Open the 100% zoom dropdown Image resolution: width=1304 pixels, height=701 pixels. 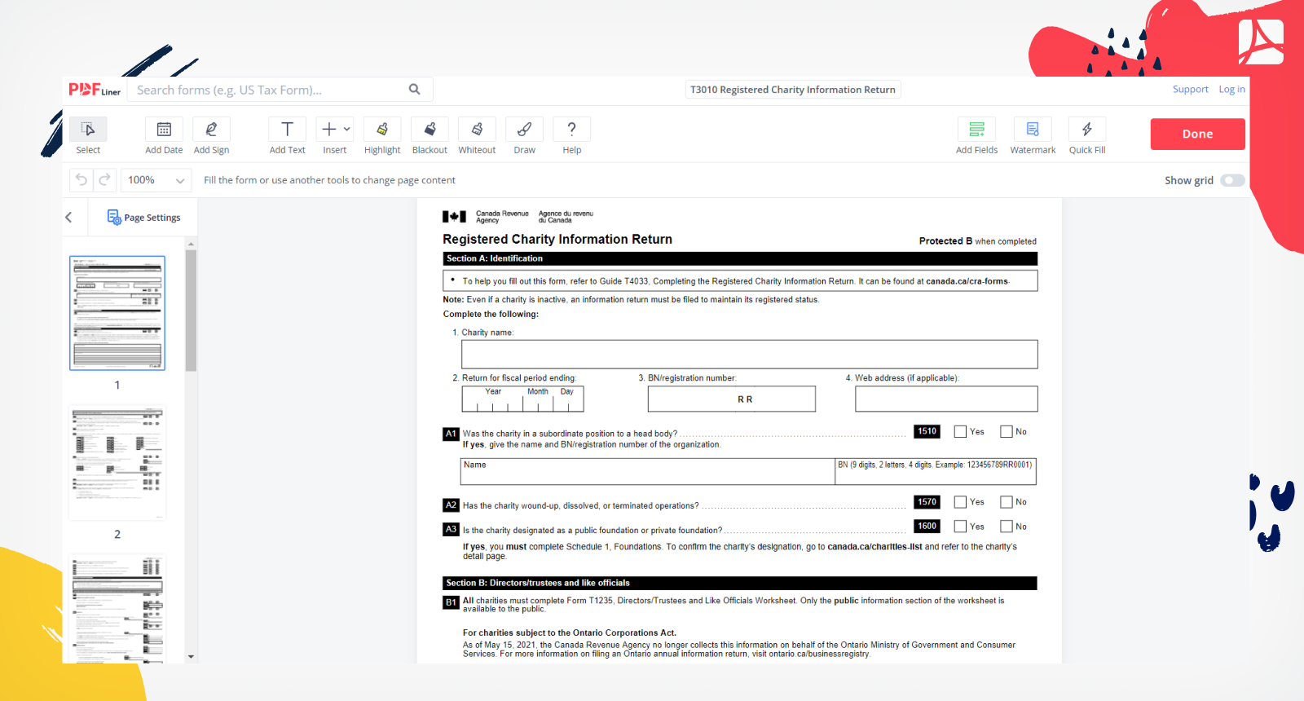point(156,180)
